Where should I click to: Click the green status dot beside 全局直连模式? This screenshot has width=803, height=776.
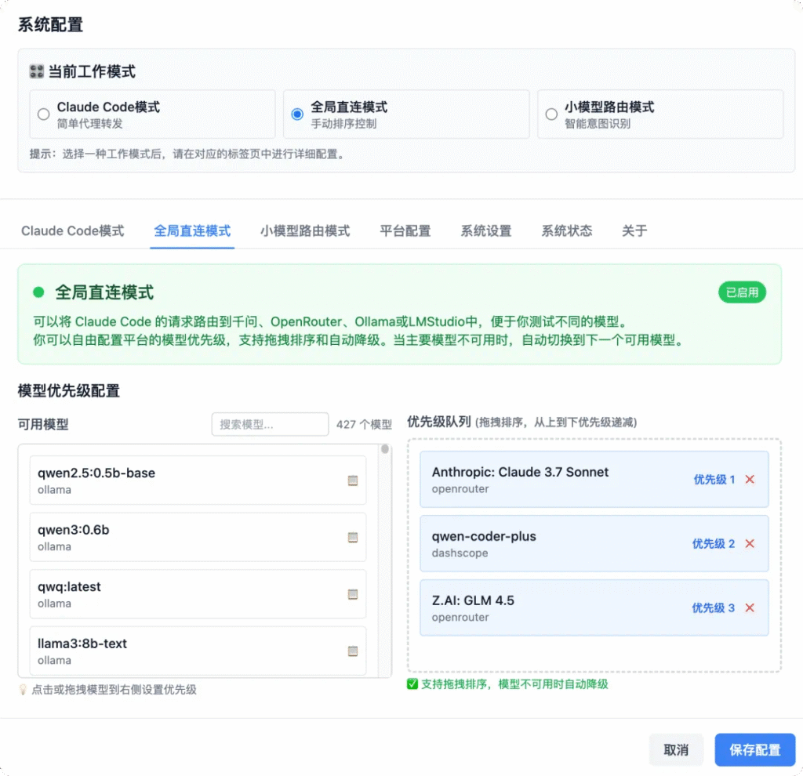click(38, 292)
